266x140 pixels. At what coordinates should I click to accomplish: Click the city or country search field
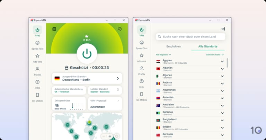(x=190, y=37)
